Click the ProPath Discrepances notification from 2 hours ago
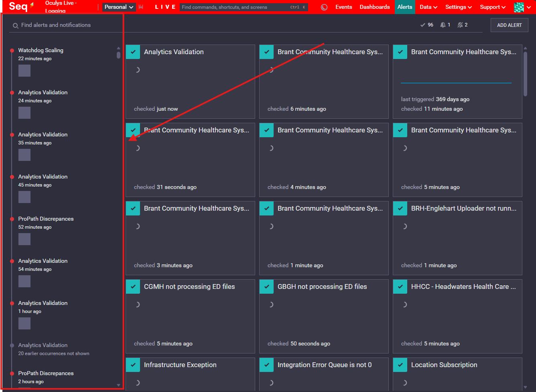The width and height of the screenshot is (536, 392). pos(46,373)
